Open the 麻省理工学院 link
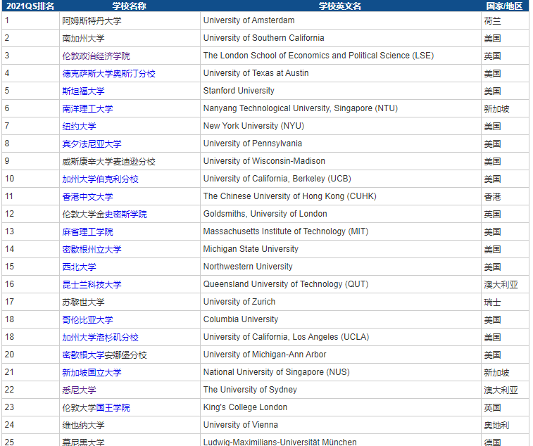533x446 pixels. click(x=87, y=231)
